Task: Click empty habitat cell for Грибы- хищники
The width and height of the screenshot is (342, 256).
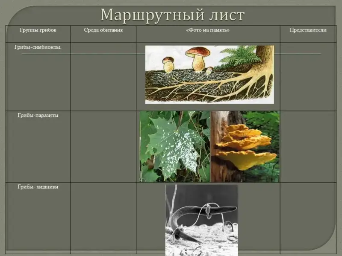Action: [x=103, y=218]
